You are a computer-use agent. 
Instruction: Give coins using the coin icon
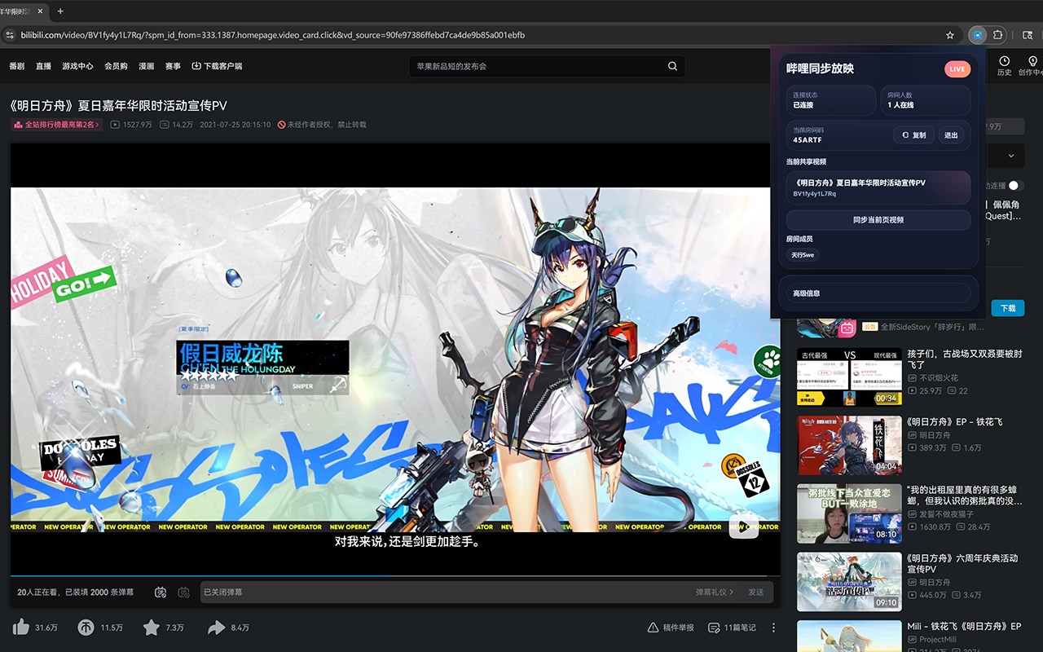tap(86, 628)
